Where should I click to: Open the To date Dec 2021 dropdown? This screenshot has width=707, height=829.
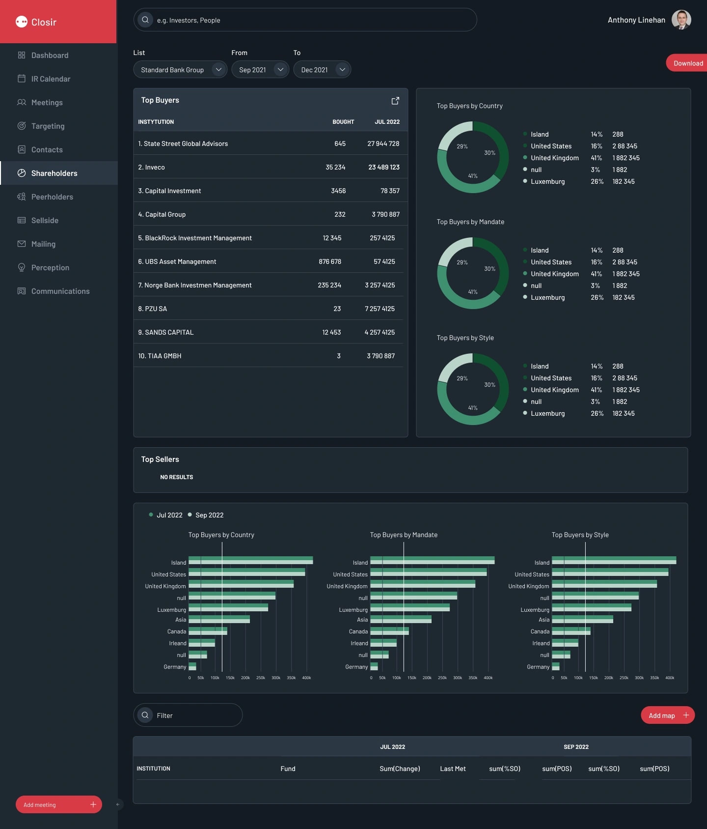tap(322, 70)
